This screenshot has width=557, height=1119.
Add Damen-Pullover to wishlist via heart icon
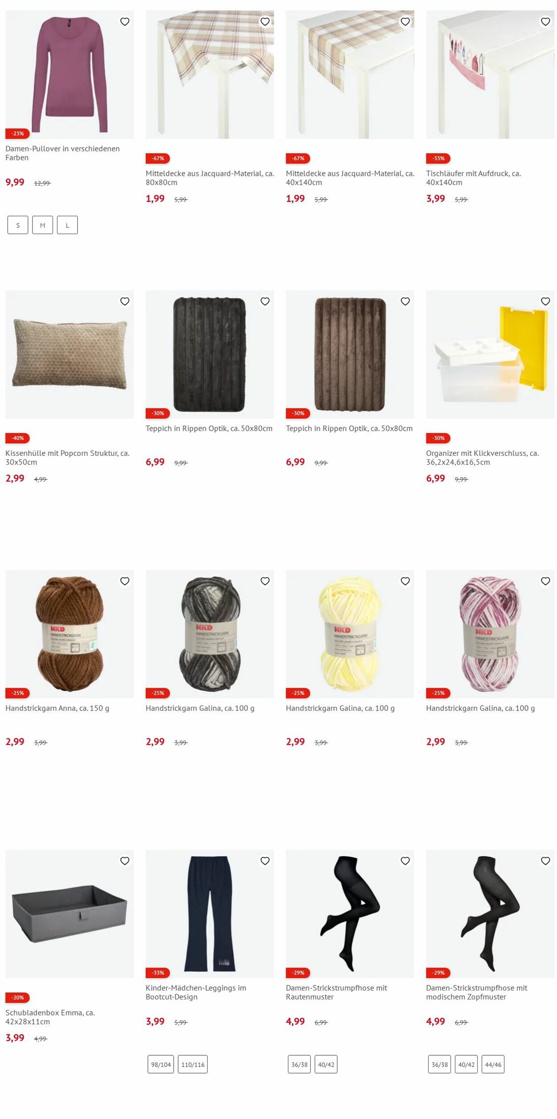tap(125, 21)
